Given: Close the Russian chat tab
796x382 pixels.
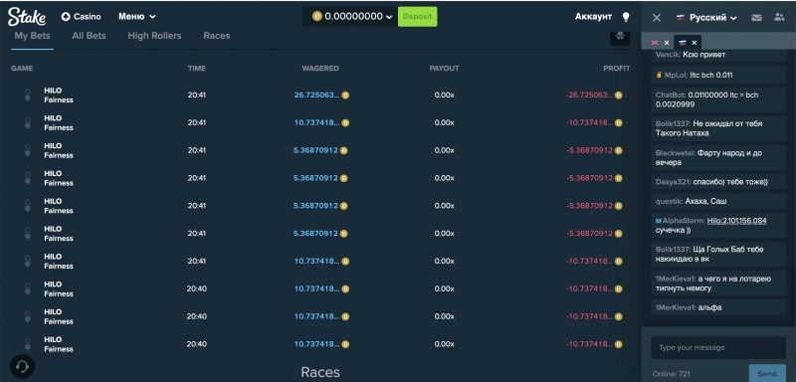Looking at the screenshot, I should click(x=694, y=43).
